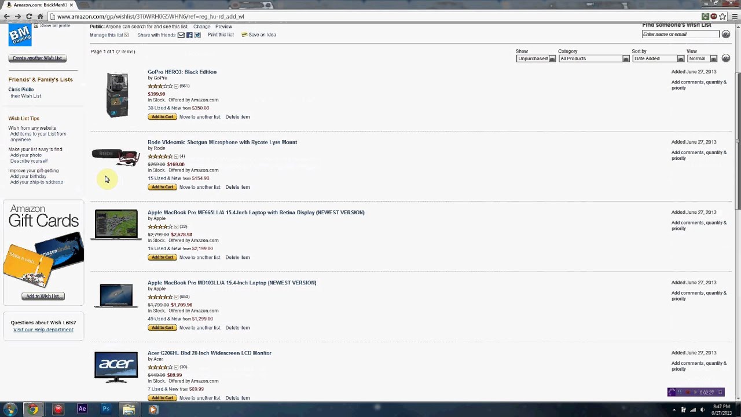Click the red recorder icon in taskbar
Screen dimensions: 741x417
58,409
